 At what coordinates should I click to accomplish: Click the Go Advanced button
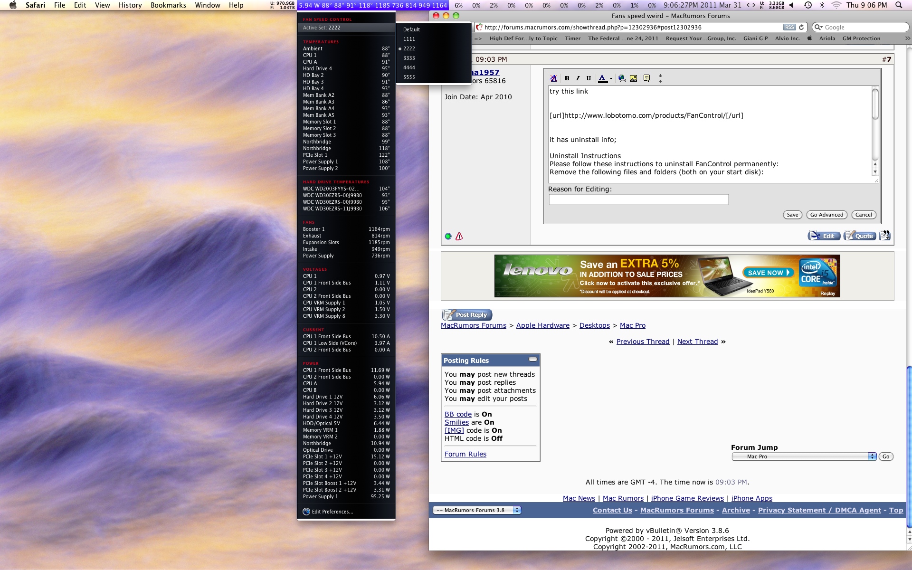coord(826,215)
